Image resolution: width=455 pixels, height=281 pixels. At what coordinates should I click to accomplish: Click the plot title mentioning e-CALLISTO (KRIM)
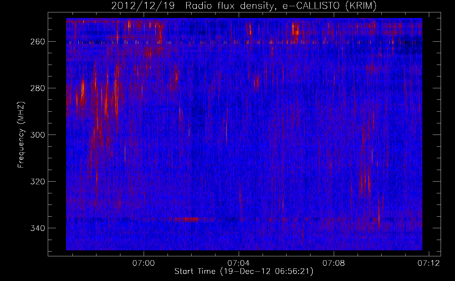[x=244, y=6]
